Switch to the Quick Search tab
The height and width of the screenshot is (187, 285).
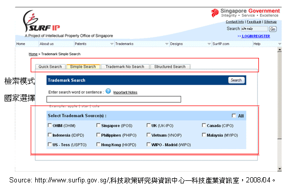(50, 67)
